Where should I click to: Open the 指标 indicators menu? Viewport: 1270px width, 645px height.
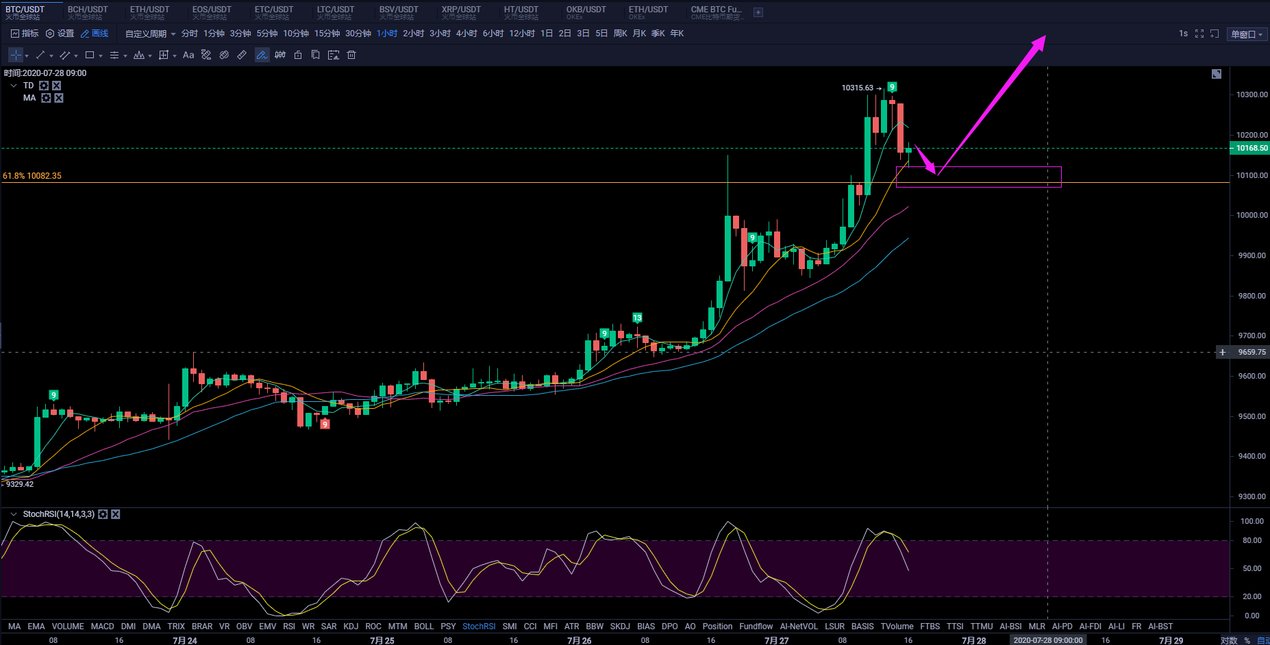pyautogui.click(x=25, y=34)
